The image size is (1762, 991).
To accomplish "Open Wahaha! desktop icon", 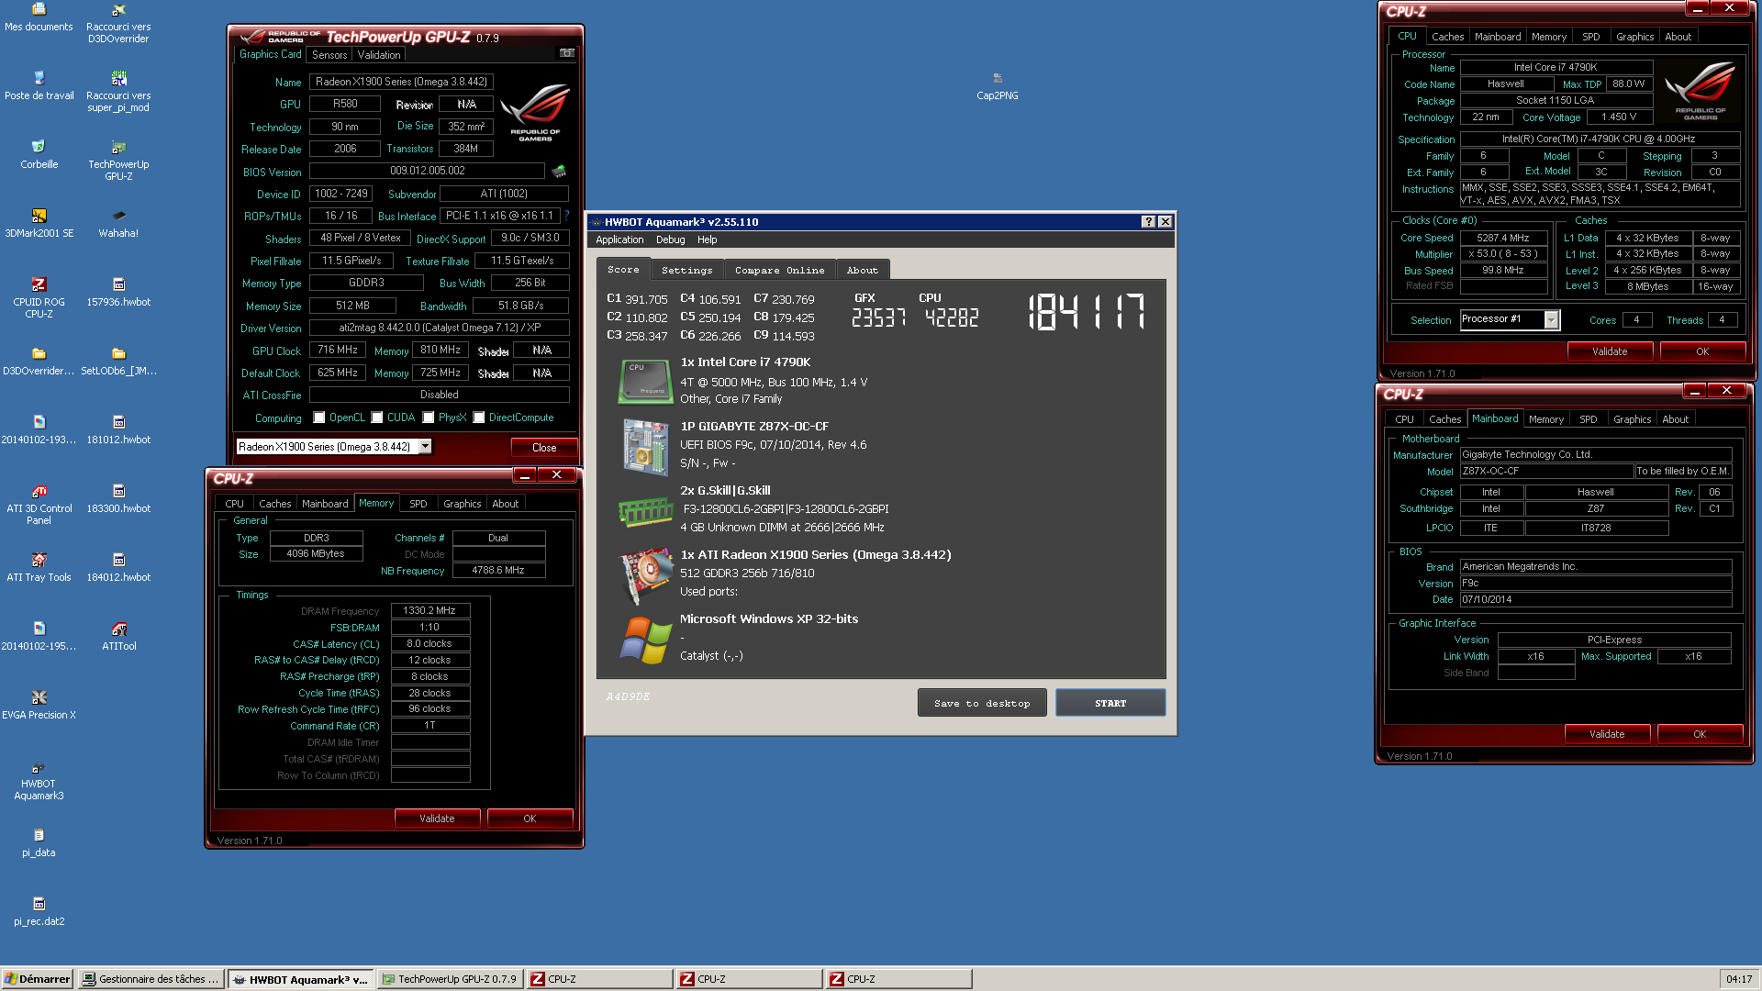I will coord(118,224).
